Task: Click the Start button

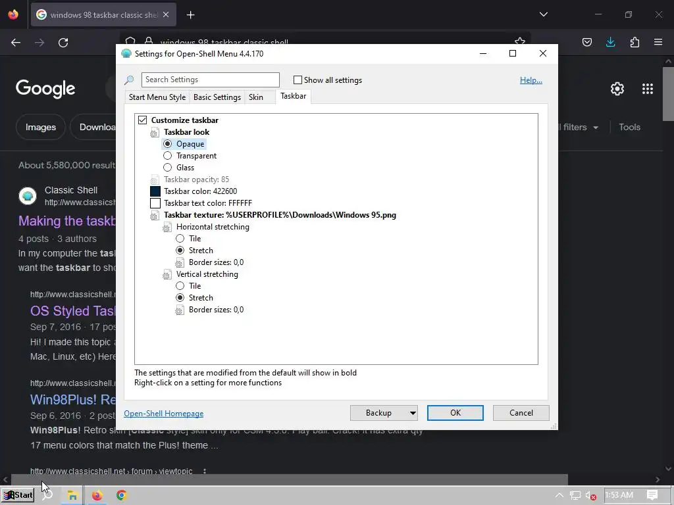Action: pos(18,495)
